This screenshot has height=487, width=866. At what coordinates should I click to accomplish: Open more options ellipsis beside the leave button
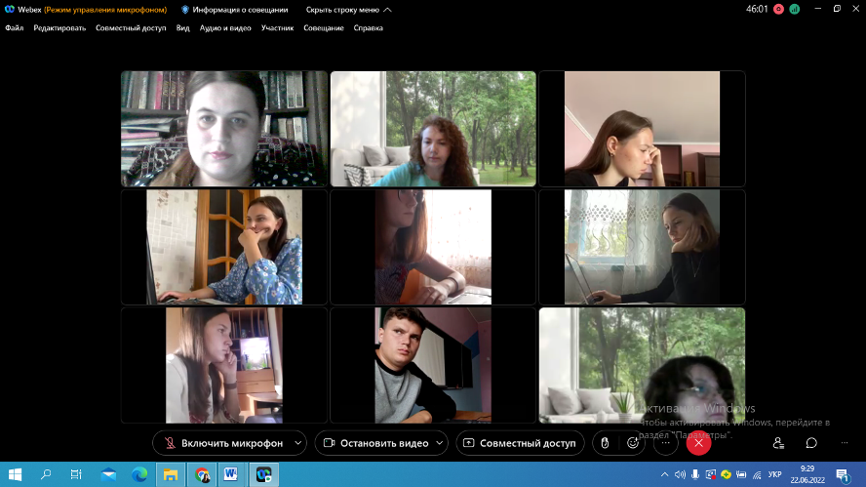pyautogui.click(x=665, y=443)
